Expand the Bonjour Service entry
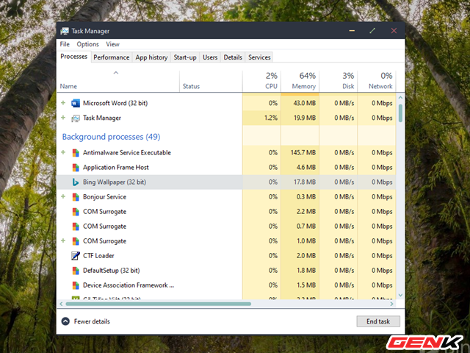 [63, 196]
